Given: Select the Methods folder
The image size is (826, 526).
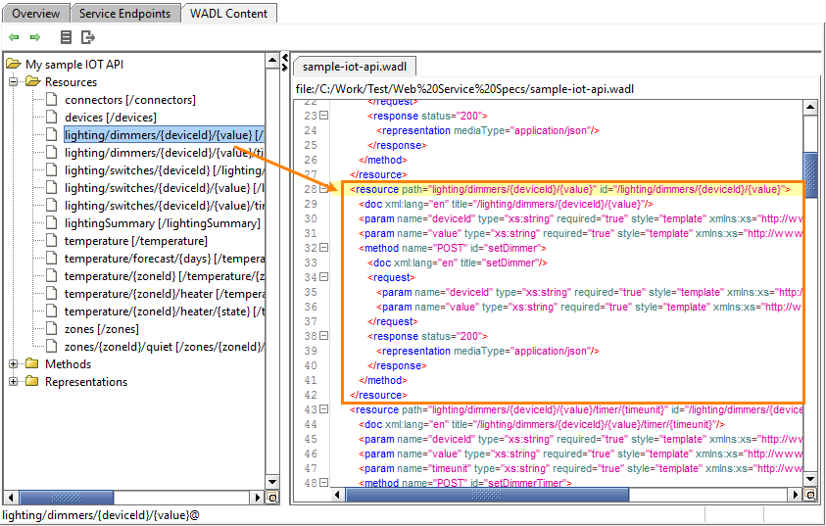Looking at the screenshot, I should pyautogui.click(x=68, y=364).
